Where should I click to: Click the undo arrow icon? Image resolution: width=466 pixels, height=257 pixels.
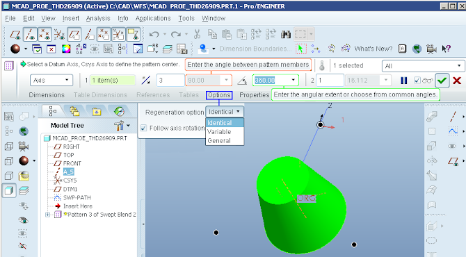tap(154, 34)
